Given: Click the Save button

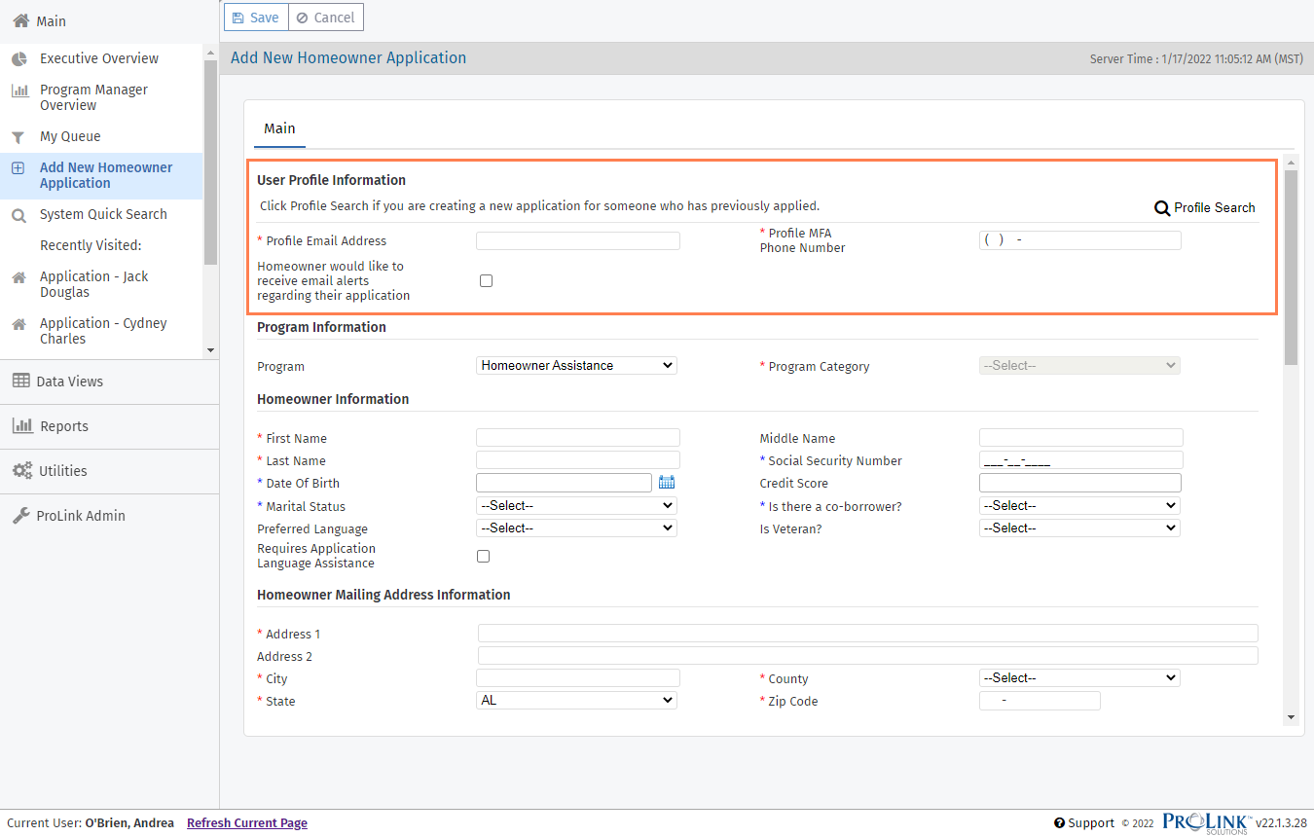Looking at the screenshot, I should [255, 18].
